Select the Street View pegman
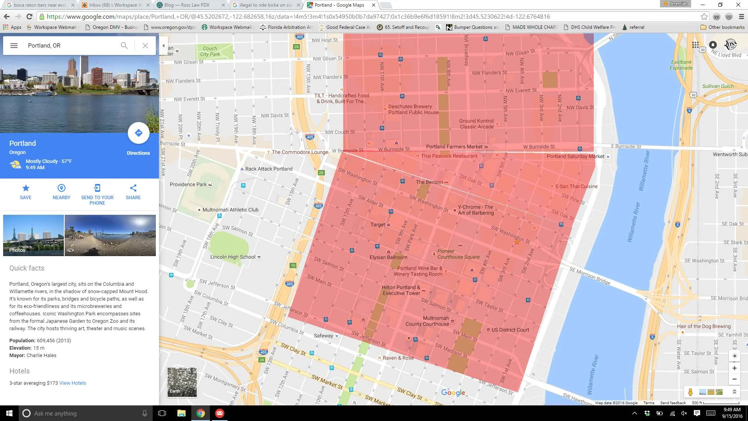Screen dimensions: 748x421 tap(690, 392)
